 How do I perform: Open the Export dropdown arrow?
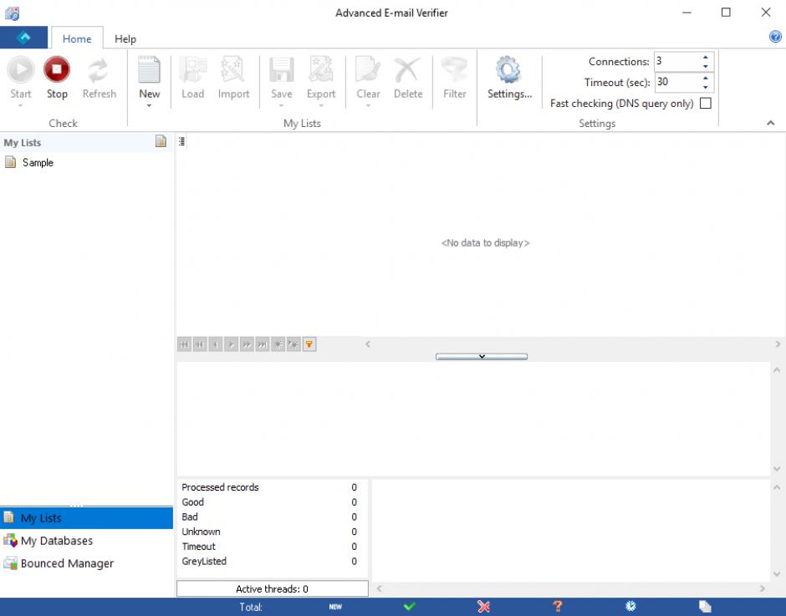pyautogui.click(x=321, y=105)
